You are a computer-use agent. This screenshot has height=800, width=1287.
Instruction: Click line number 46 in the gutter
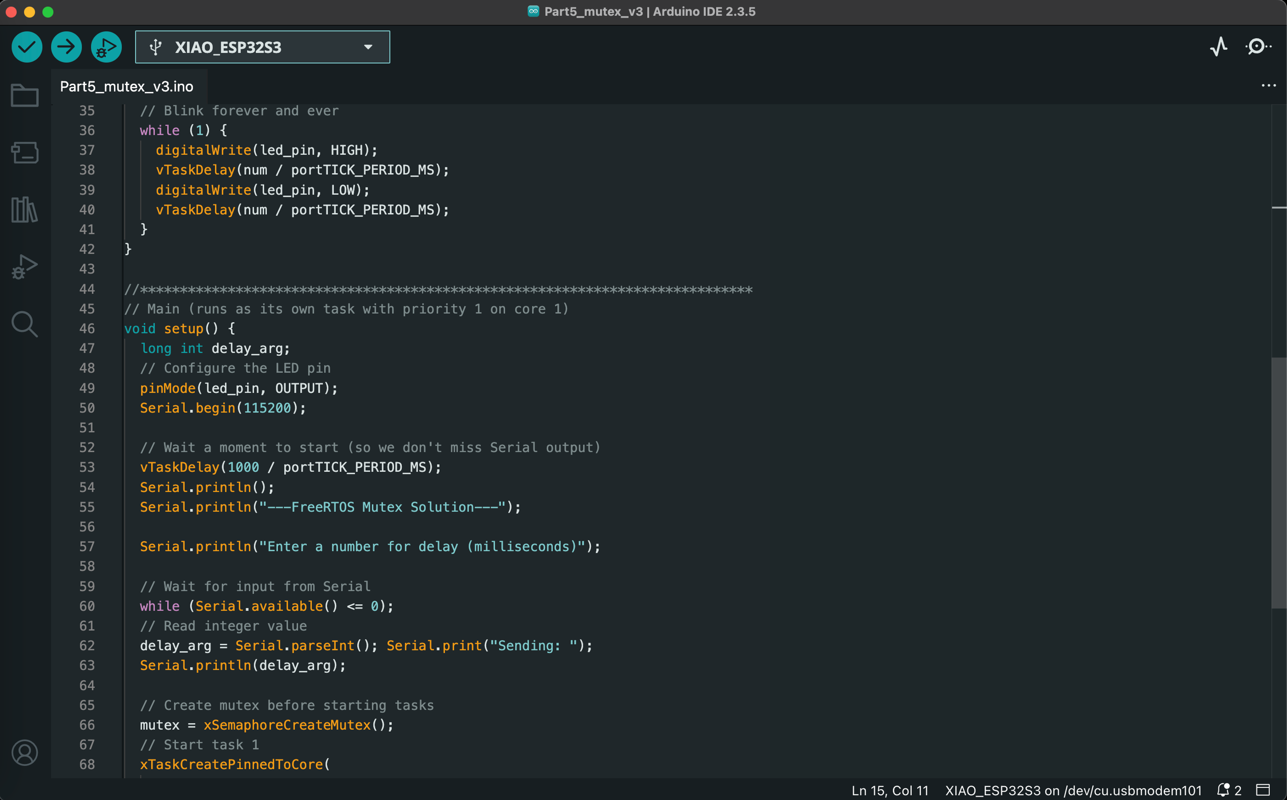pyautogui.click(x=87, y=329)
